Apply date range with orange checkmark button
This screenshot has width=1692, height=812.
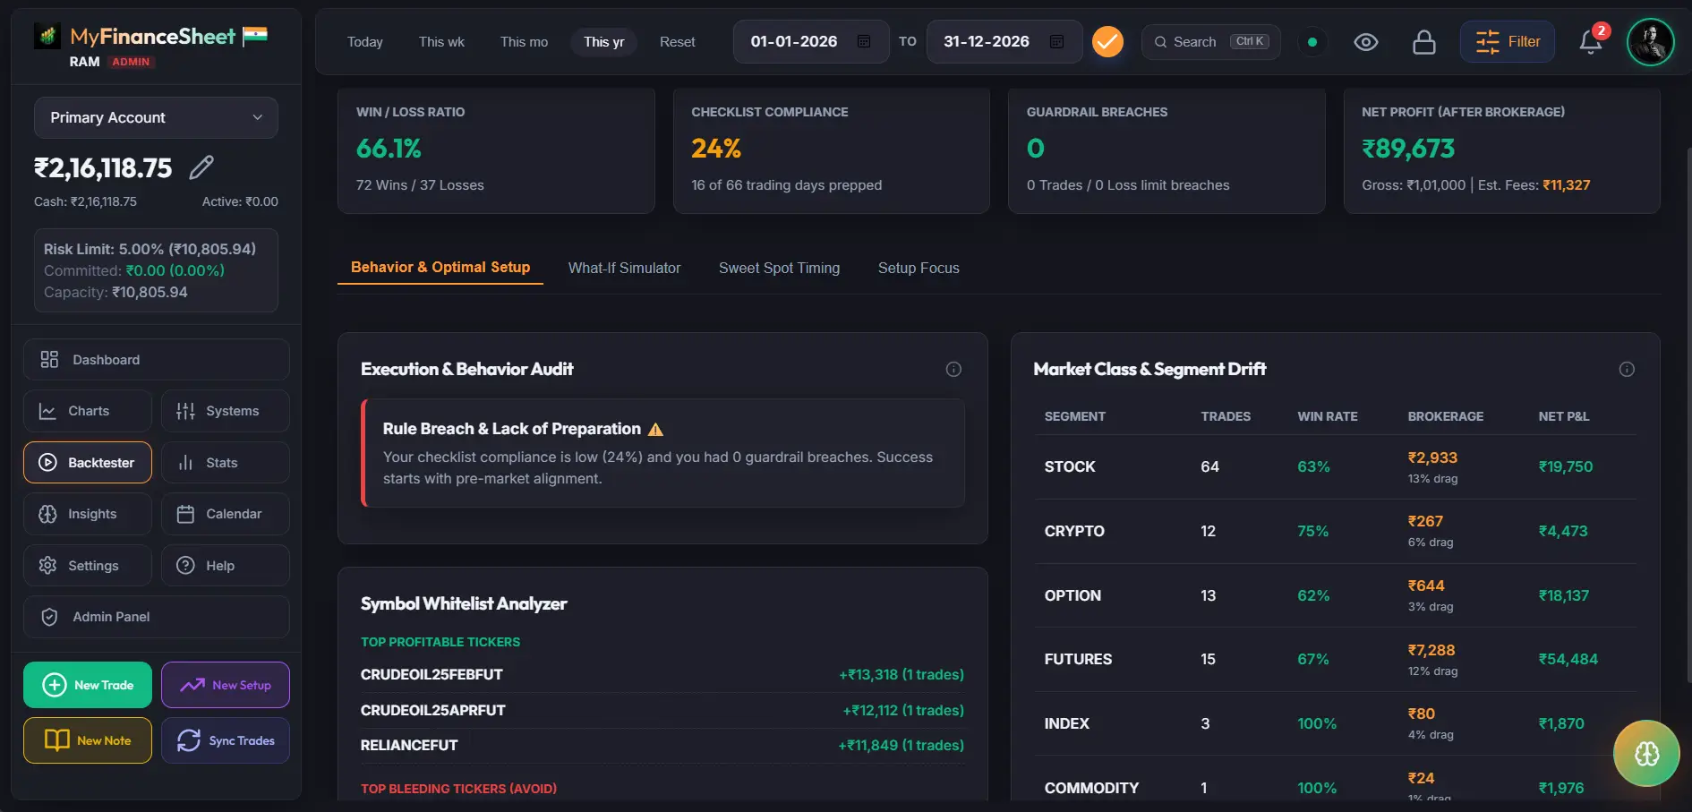(x=1107, y=41)
